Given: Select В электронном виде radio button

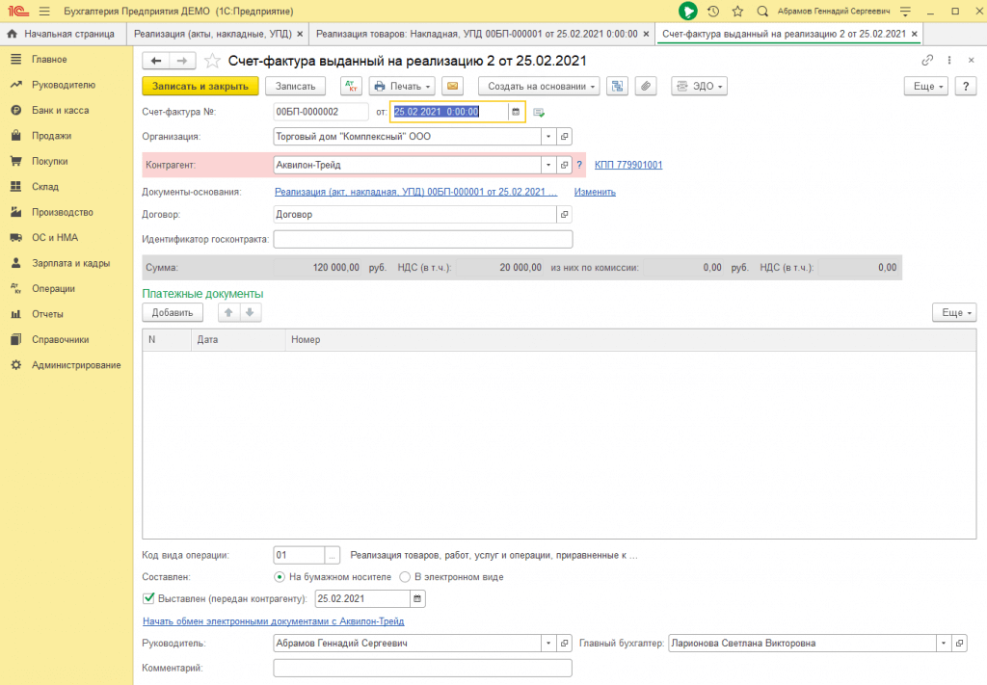Looking at the screenshot, I should tap(405, 577).
